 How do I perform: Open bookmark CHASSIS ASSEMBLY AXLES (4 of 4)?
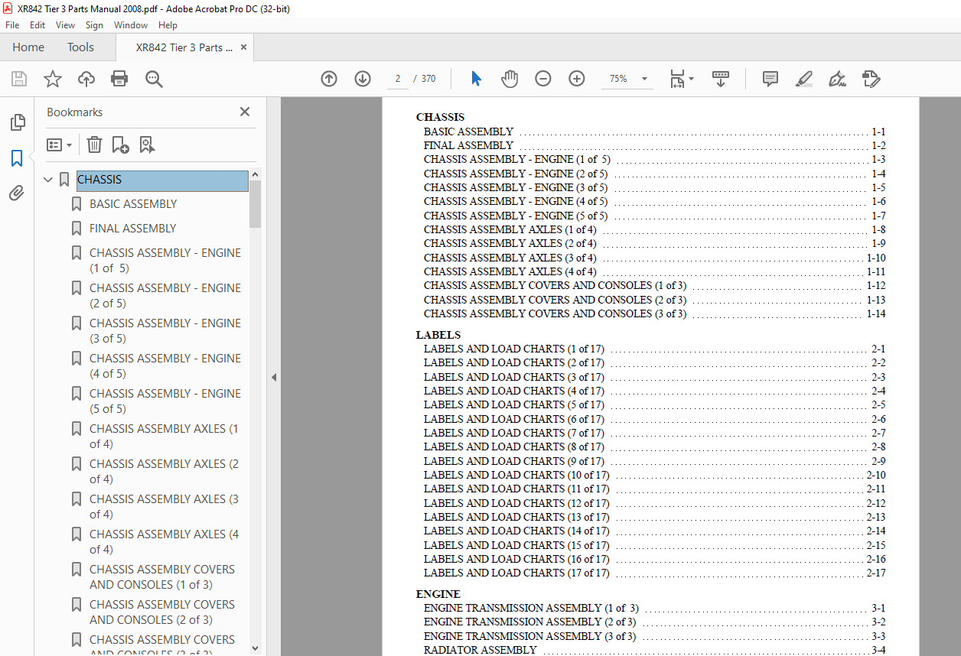tap(164, 542)
